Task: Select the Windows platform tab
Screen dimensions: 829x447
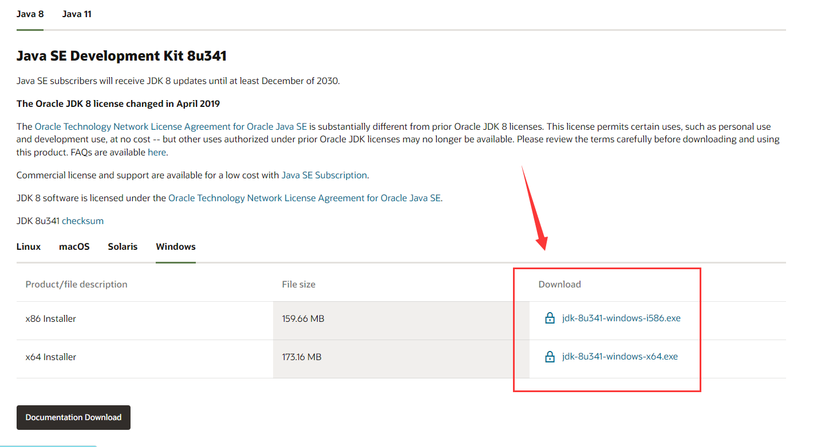Action: click(176, 247)
